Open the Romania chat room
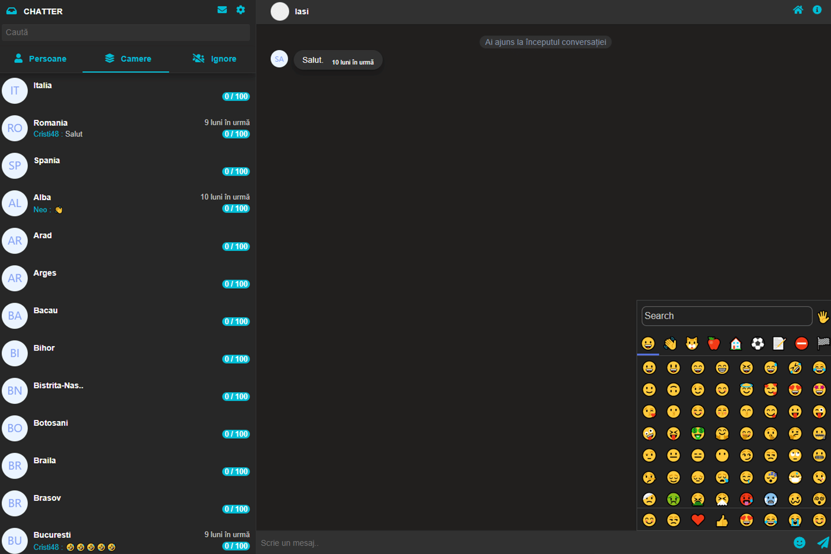831x554 pixels. [x=128, y=128]
